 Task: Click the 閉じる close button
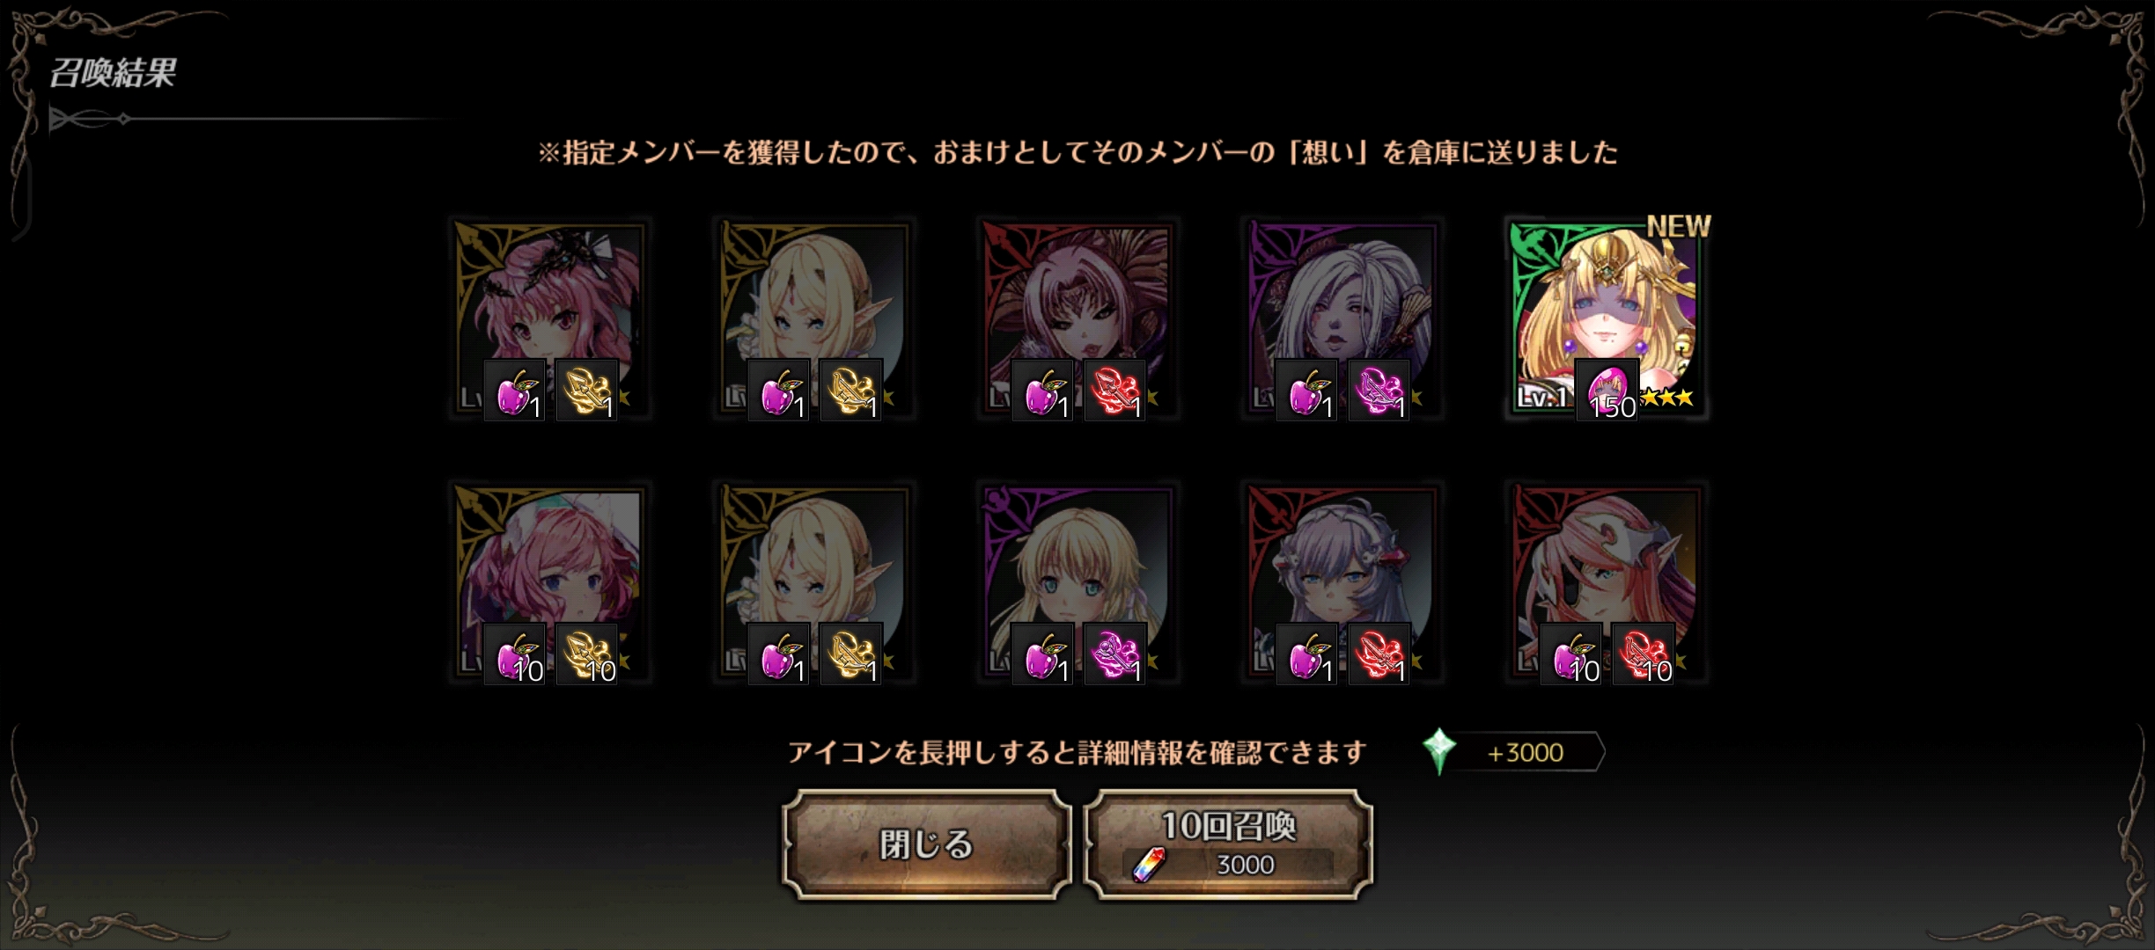click(x=926, y=844)
